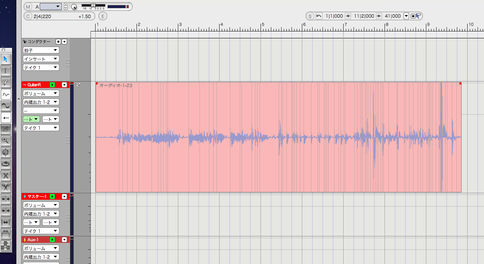Viewport: 484px width, 264px height.
Task: Toggle the C cursor info button
Action: (28, 16)
